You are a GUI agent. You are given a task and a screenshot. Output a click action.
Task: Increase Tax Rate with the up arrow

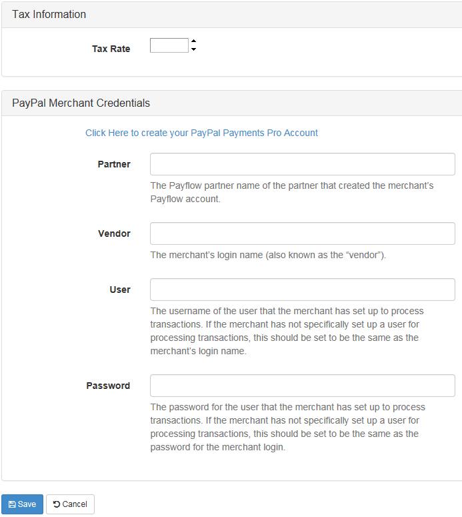tap(193, 41)
